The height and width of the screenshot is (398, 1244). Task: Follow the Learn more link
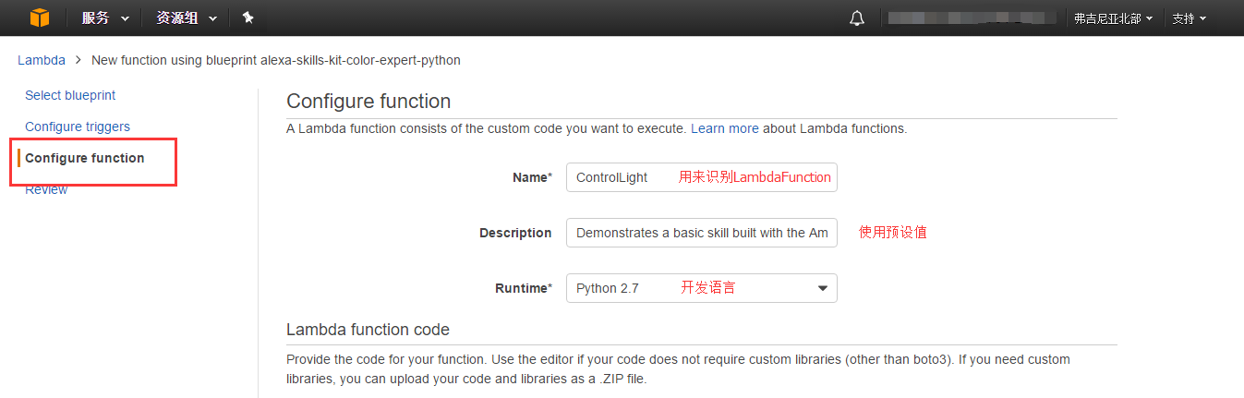click(x=724, y=128)
